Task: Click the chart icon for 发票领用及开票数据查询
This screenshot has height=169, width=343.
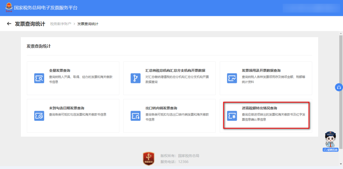Action: pos(232,78)
